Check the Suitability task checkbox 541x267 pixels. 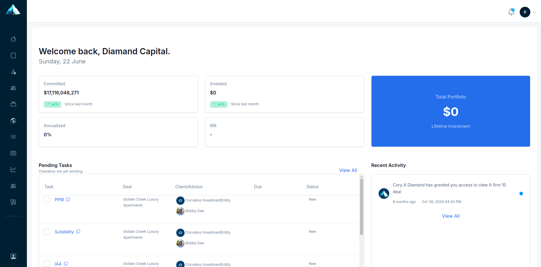pos(47,232)
